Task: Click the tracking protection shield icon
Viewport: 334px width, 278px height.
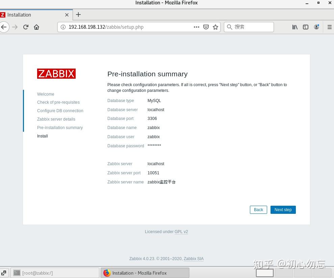Action: pyautogui.click(x=206, y=27)
